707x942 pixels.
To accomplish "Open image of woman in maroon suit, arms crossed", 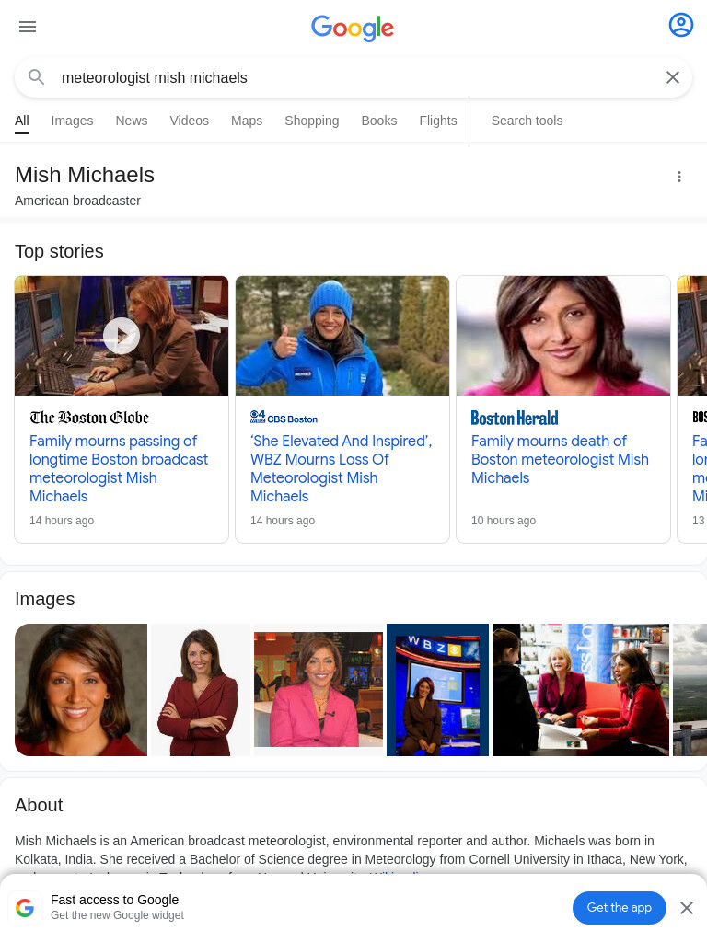I will [201, 690].
